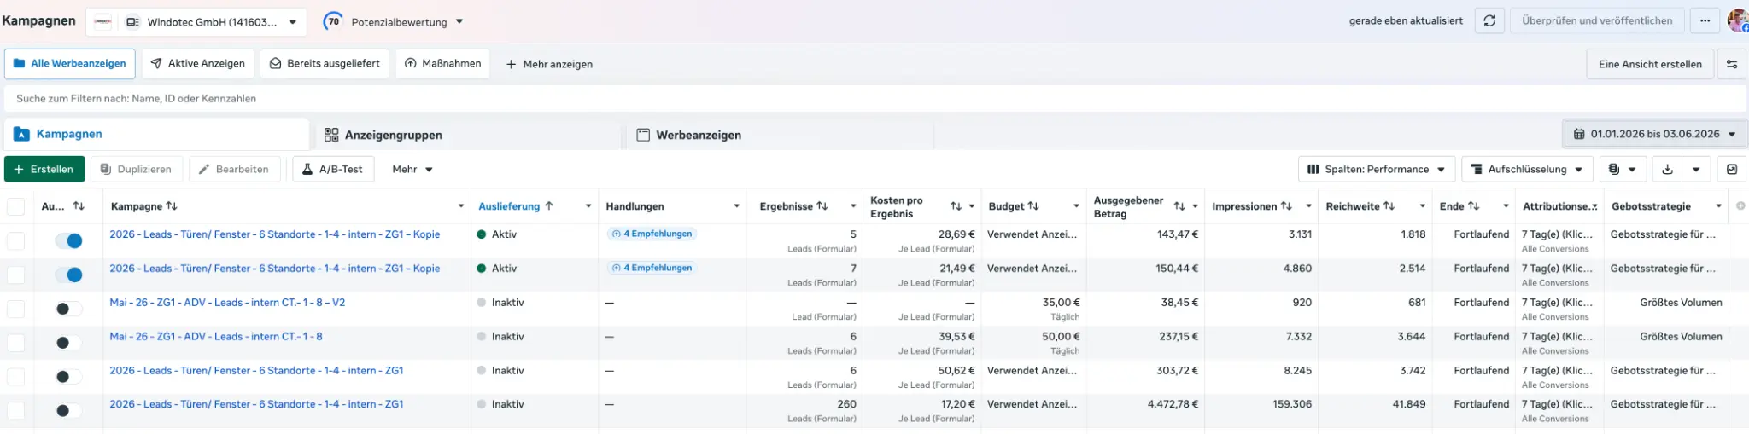Start an A/B-Test with the flask button
The width and height of the screenshot is (1749, 434).
(333, 169)
